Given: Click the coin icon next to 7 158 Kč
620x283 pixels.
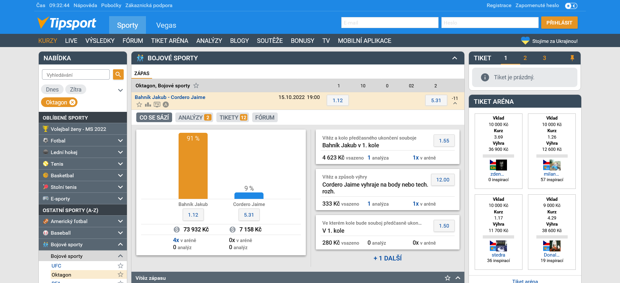Looking at the screenshot, I should [232, 229].
